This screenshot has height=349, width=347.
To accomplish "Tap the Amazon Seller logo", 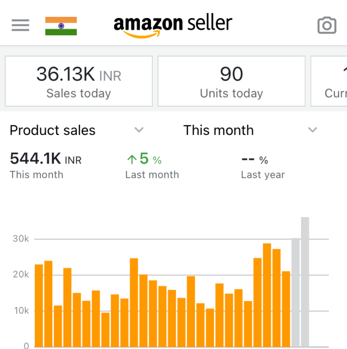I will 173,25.
